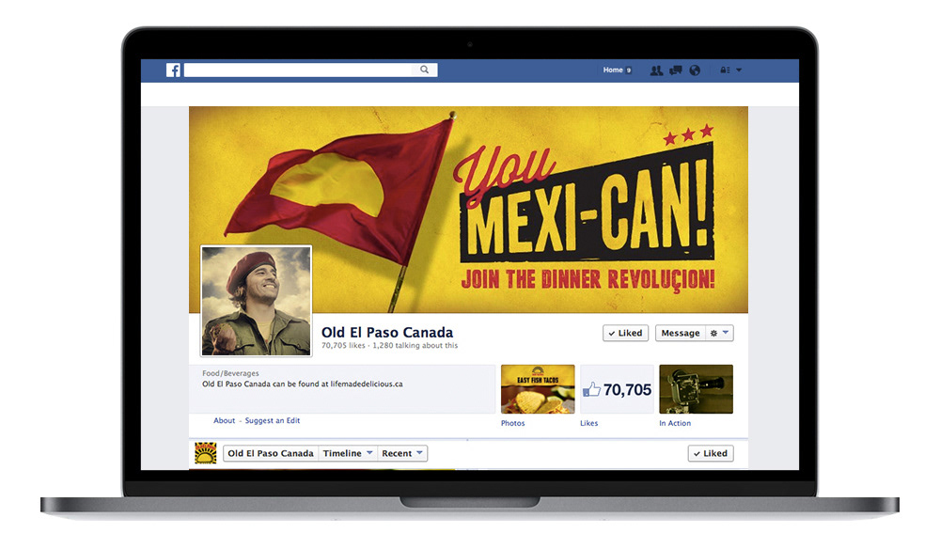Screen dimensions: 940x549
Task: Click the Photos label link
Action: coord(512,423)
